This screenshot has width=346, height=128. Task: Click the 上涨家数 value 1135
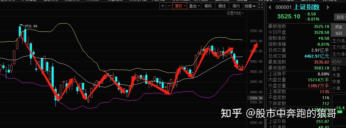point(325,92)
